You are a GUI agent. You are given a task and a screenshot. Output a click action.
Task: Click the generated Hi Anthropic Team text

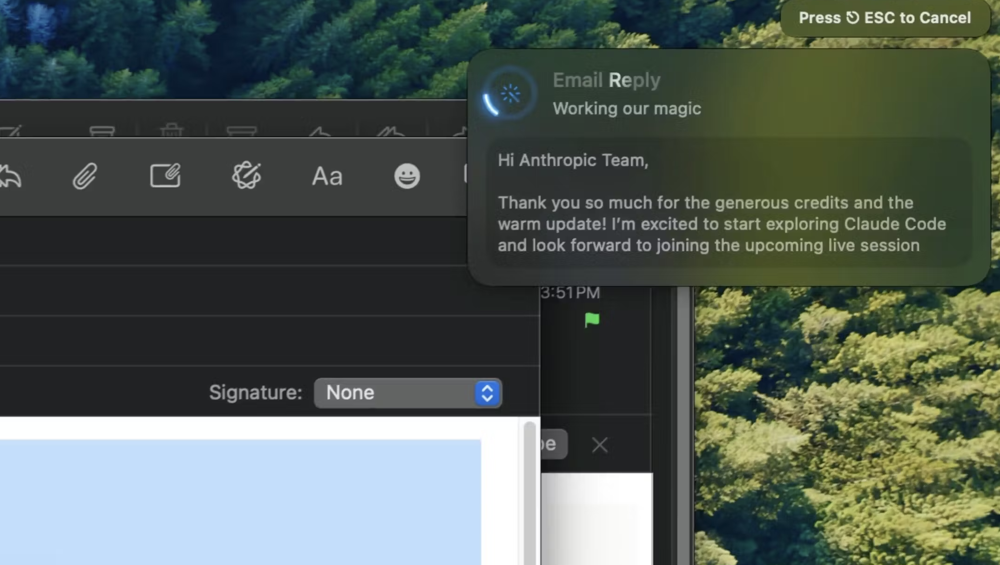(x=573, y=161)
